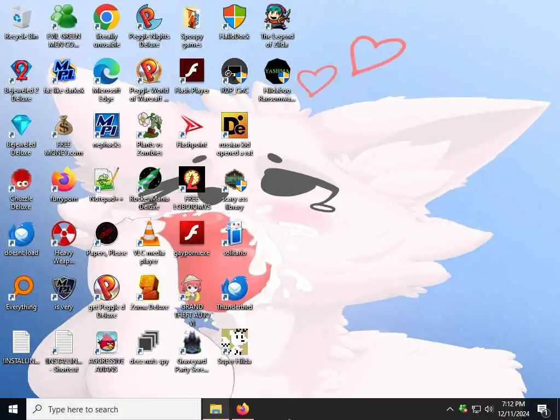Click the !INSTALLIN... - Shortcut file icon
560x420 pixels.
tap(63, 342)
